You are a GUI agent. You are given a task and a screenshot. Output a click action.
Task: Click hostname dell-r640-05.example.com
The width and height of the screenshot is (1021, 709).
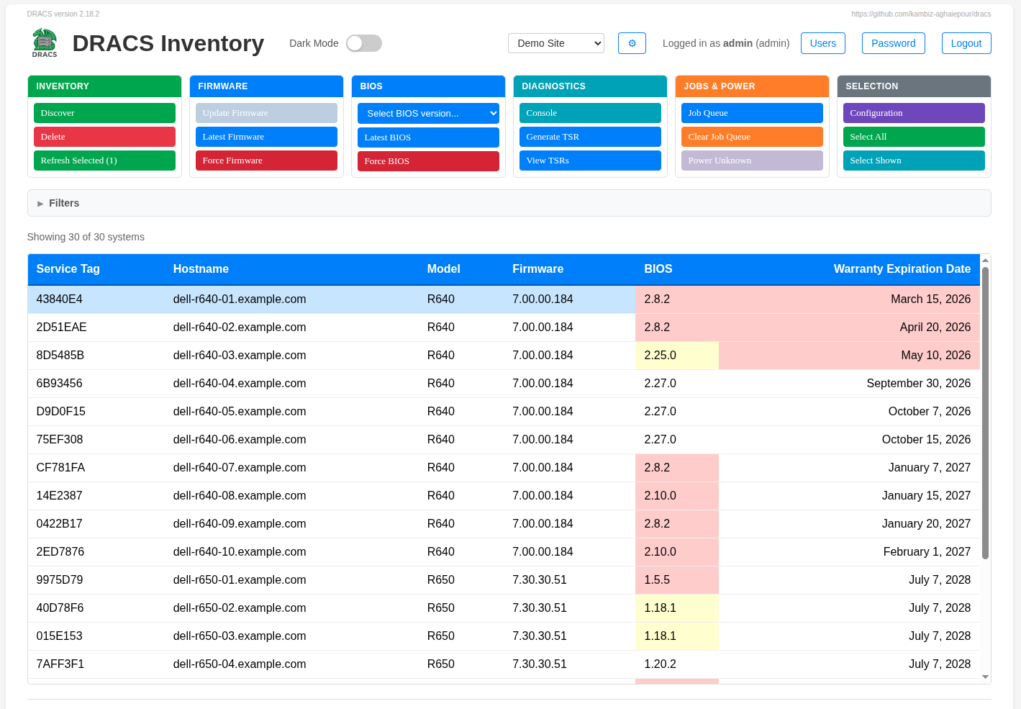[240, 412]
